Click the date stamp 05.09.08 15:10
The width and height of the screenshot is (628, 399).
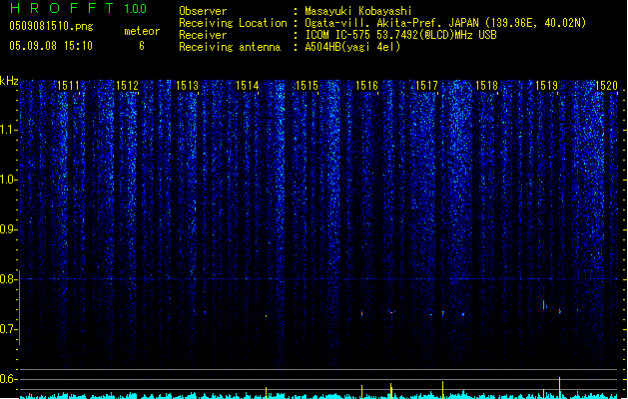coord(51,46)
